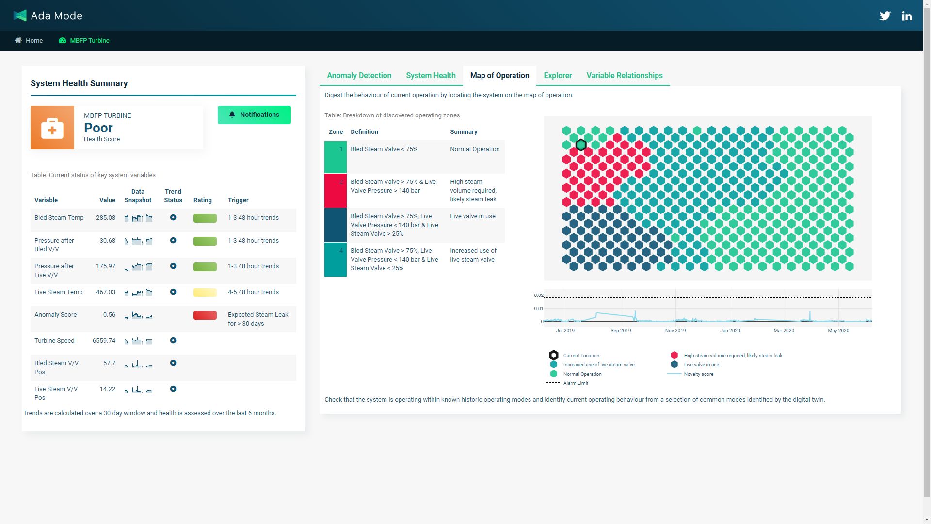Click the MBFP Turbine gauge icon
Image resolution: width=931 pixels, height=524 pixels.
click(x=62, y=41)
